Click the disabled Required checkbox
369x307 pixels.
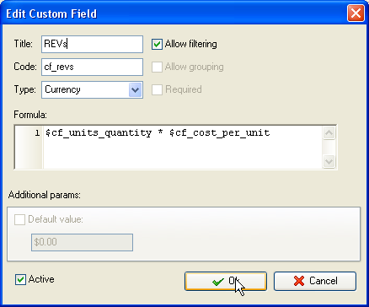(157, 89)
